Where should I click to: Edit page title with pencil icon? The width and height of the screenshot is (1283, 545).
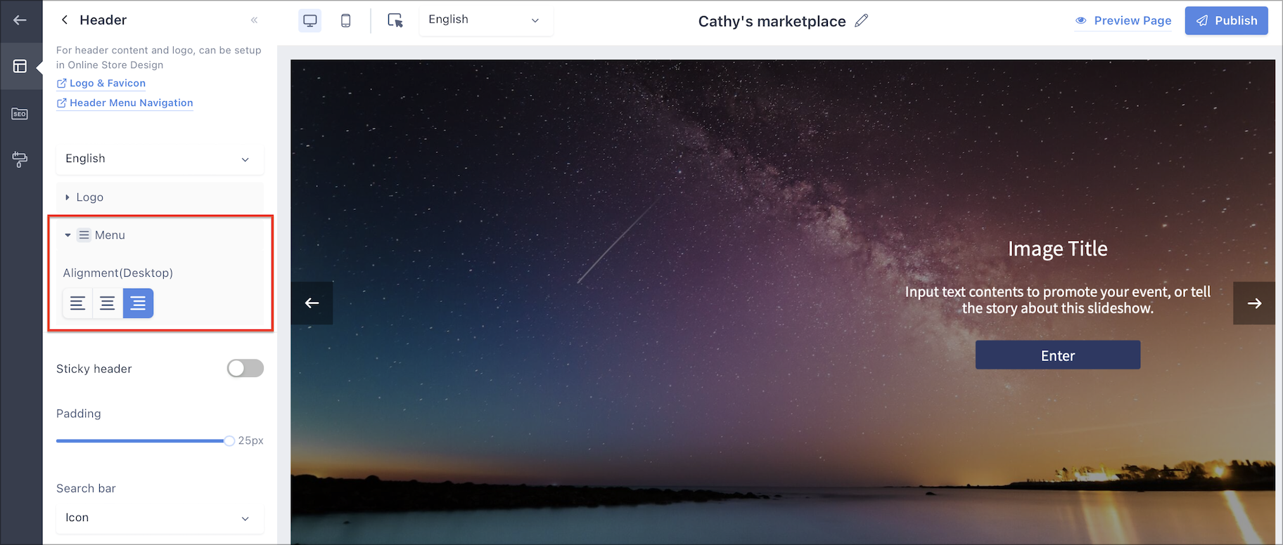point(862,20)
